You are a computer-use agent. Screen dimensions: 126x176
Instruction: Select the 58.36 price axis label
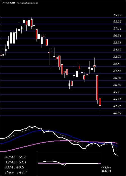tap(117, 21)
